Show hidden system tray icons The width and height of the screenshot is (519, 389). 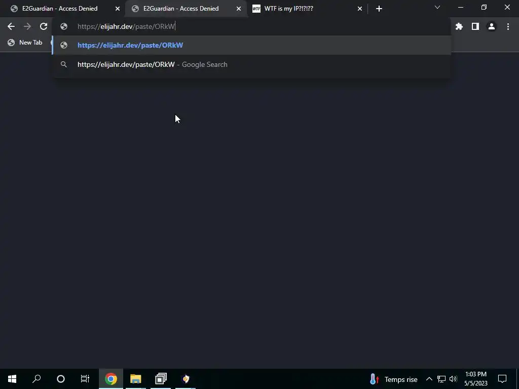429,379
